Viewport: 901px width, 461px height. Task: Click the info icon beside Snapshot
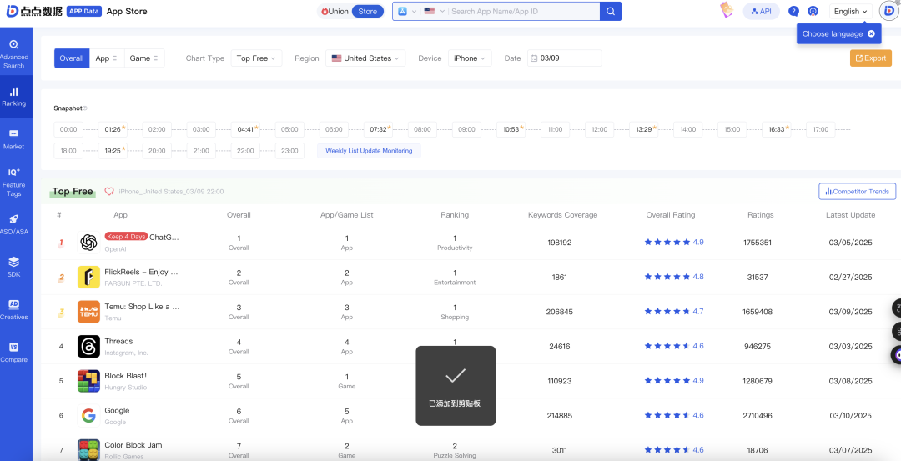point(85,108)
